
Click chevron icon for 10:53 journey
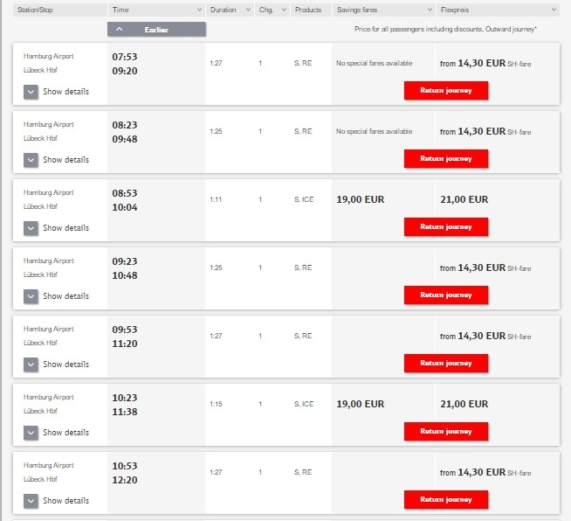(31, 501)
